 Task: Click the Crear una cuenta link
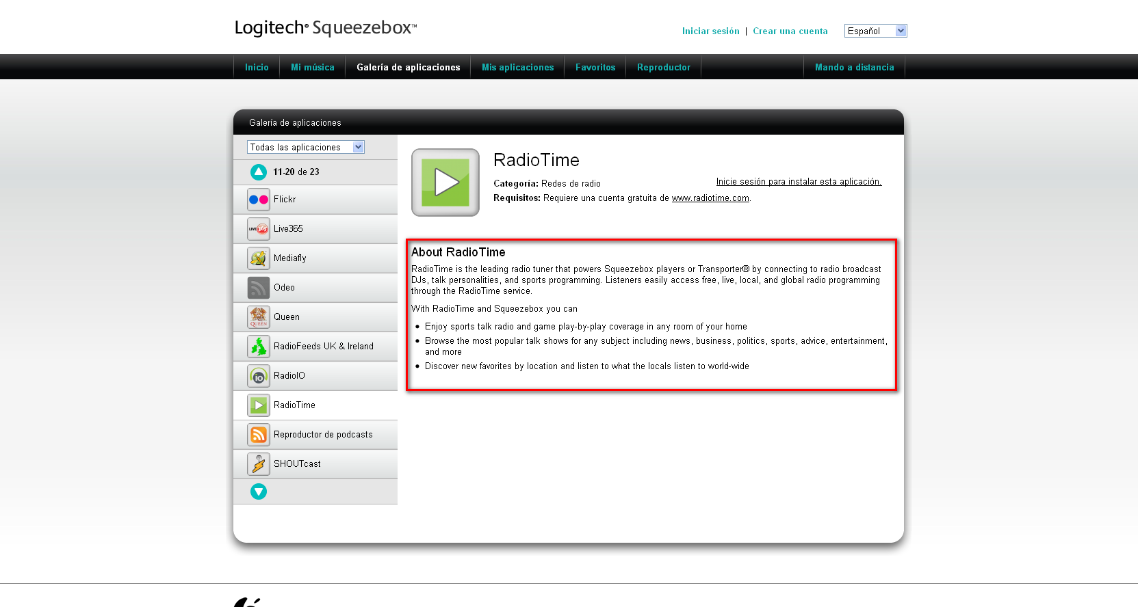point(790,31)
